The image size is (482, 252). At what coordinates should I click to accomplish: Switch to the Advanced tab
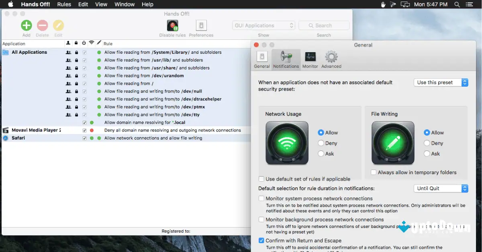pyautogui.click(x=331, y=59)
